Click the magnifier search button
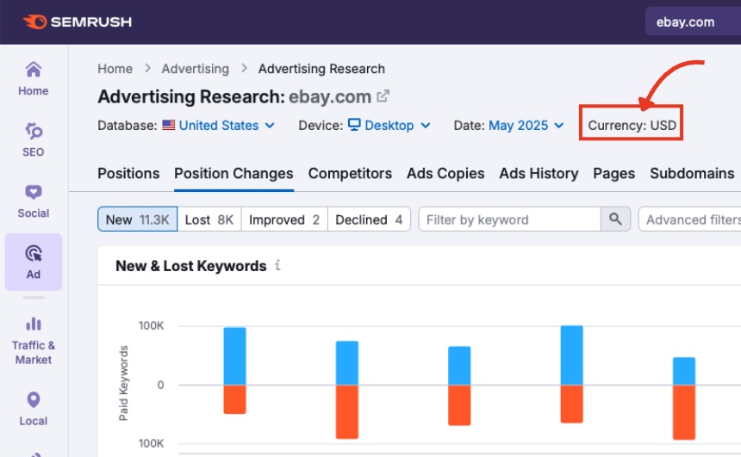The image size is (741, 457). (x=615, y=219)
